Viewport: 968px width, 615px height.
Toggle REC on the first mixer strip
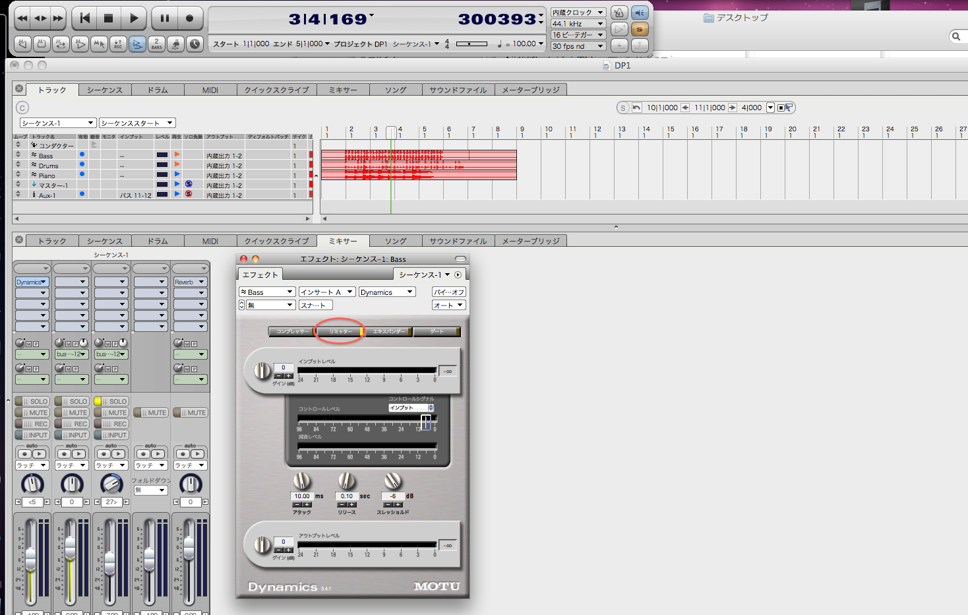click(32, 424)
